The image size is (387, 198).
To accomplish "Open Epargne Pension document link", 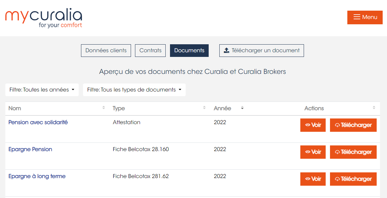I will (x=30, y=149).
